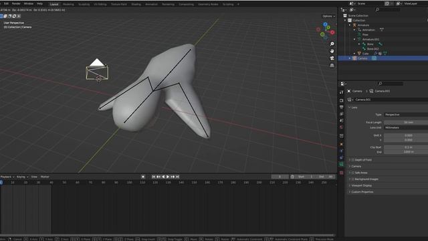Enable the Background Images checkbox
Image resolution: width=428 pixels, height=241 pixels.
pos(353,179)
